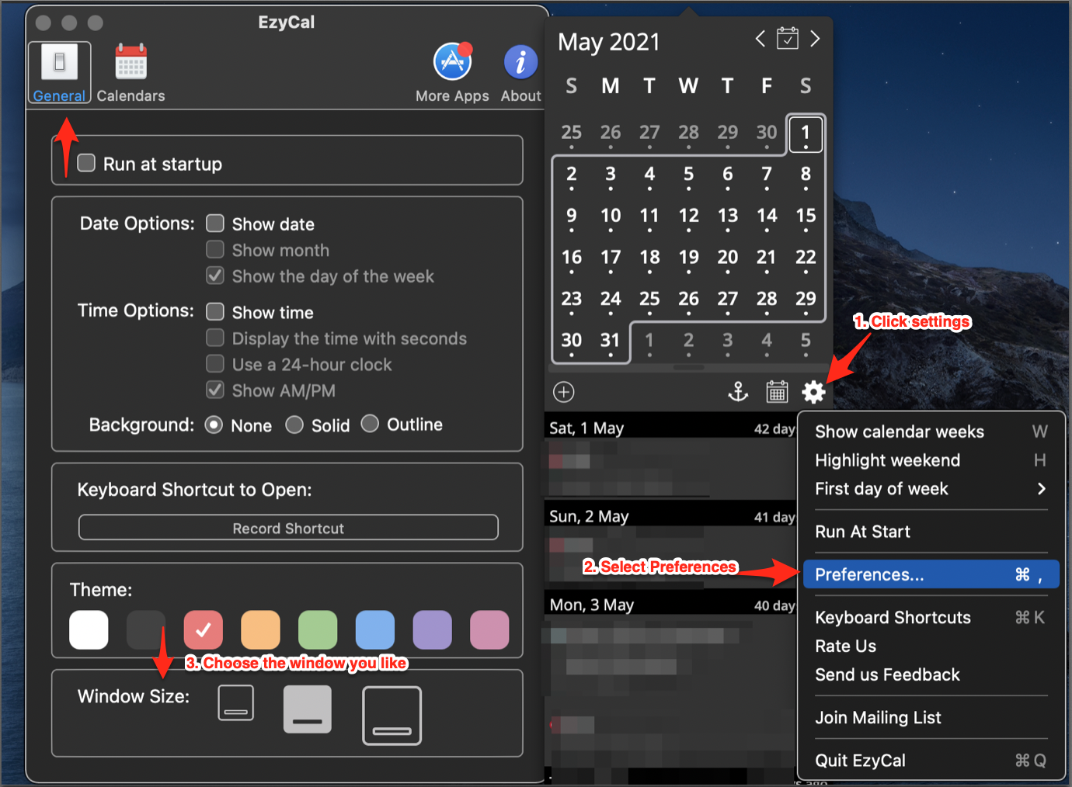1072x787 pixels.
Task: Go to previous month arrow
Action: (x=760, y=38)
